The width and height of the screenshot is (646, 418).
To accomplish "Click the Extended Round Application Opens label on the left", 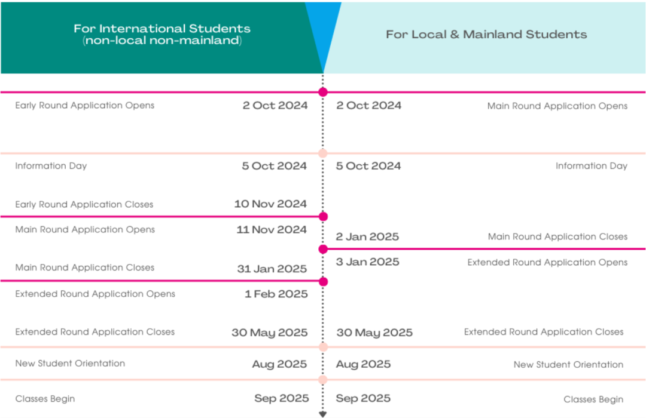I will (x=95, y=294).
